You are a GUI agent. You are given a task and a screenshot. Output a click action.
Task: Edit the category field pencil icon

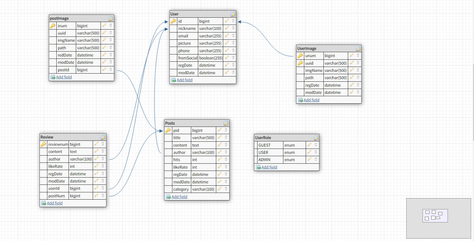219,189
